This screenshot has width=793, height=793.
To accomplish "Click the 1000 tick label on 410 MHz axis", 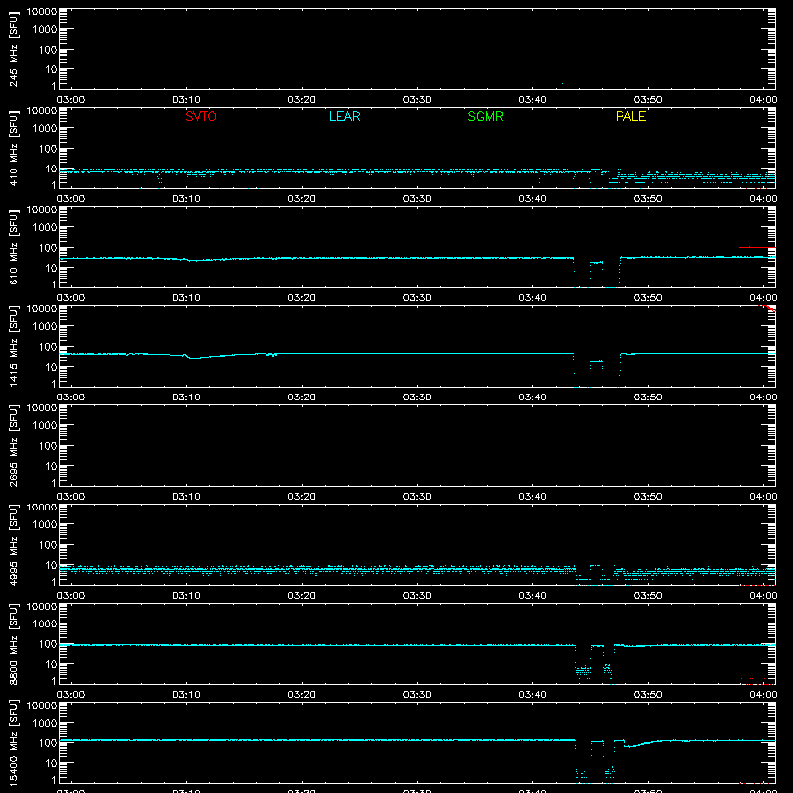I will point(45,129).
